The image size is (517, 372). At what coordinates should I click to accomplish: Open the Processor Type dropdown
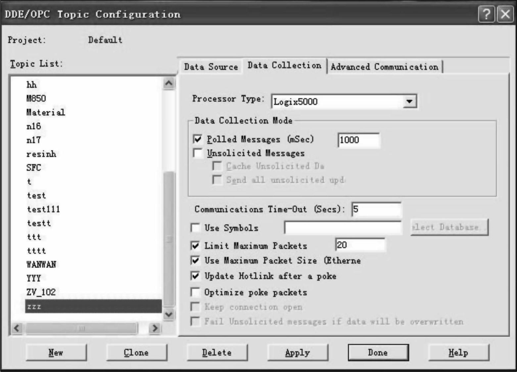[409, 101]
